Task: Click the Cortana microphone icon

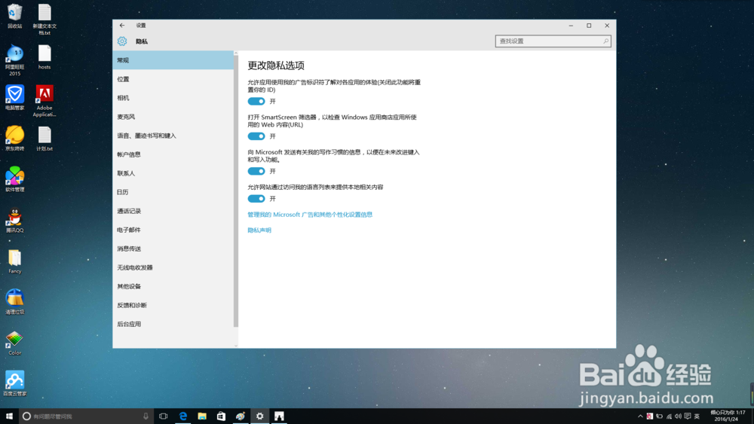Action: (x=146, y=416)
